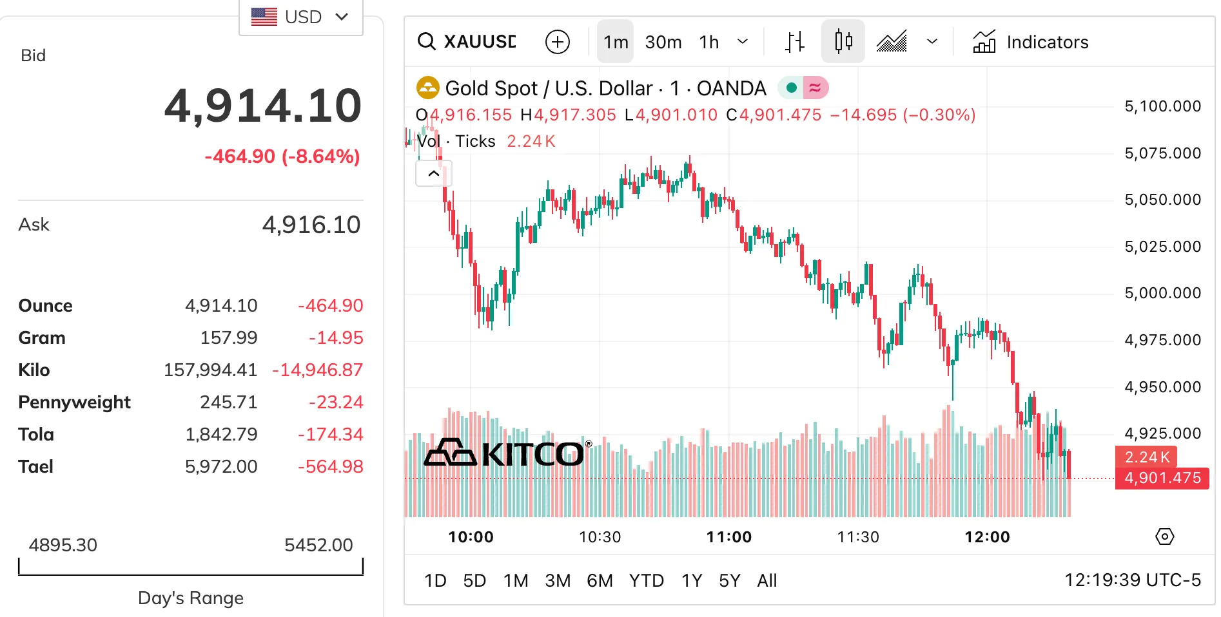Select the area chart style icon
Viewport: 1221px width, 617px height.
[x=892, y=42]
